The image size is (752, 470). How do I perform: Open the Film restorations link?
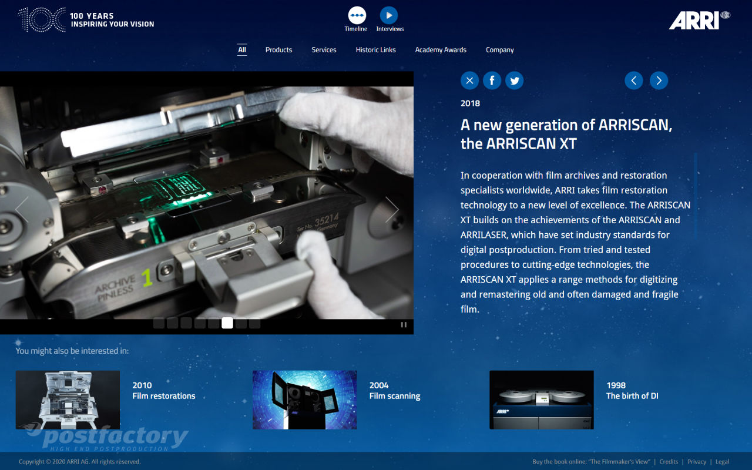click(164, 396)
